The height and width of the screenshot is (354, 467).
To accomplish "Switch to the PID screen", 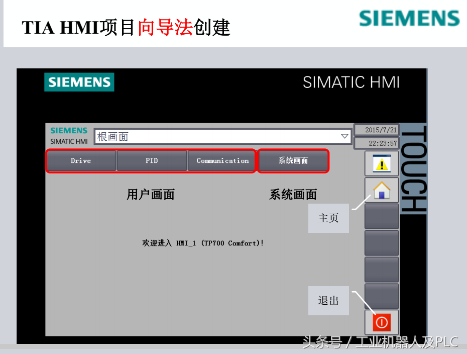I will pos(152,161).
